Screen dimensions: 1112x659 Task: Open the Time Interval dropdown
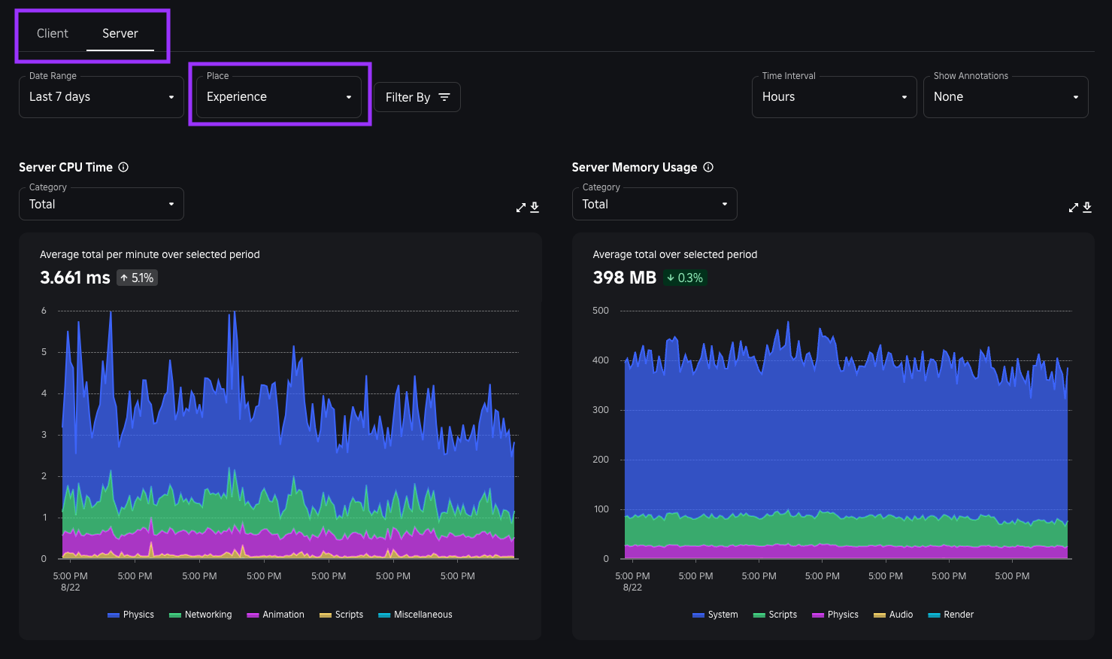click(x=835, y=97)
